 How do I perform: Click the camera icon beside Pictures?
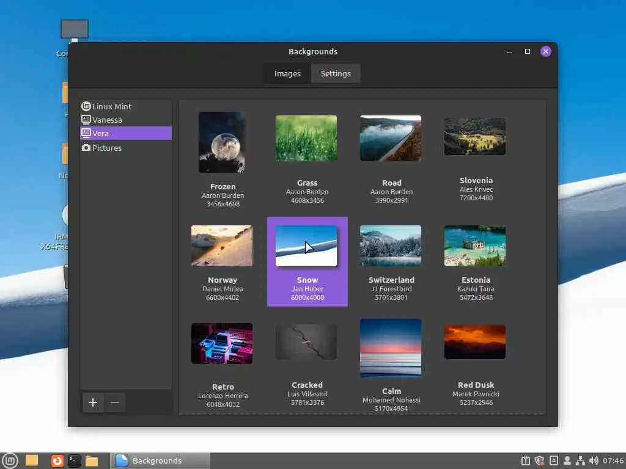[86, 148]
